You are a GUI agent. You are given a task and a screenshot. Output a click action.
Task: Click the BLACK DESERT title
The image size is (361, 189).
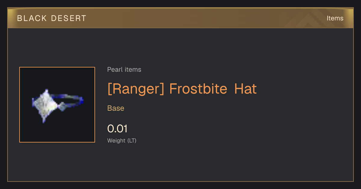coord(52,18)
